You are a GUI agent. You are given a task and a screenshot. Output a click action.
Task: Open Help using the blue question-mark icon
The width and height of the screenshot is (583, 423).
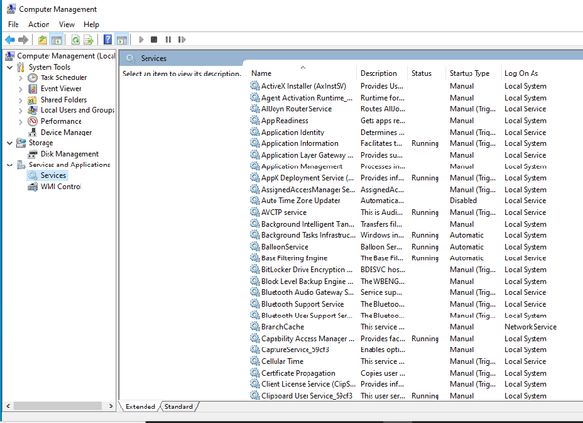(107, 40)
